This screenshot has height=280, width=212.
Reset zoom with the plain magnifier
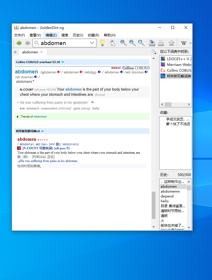(141, 43)
